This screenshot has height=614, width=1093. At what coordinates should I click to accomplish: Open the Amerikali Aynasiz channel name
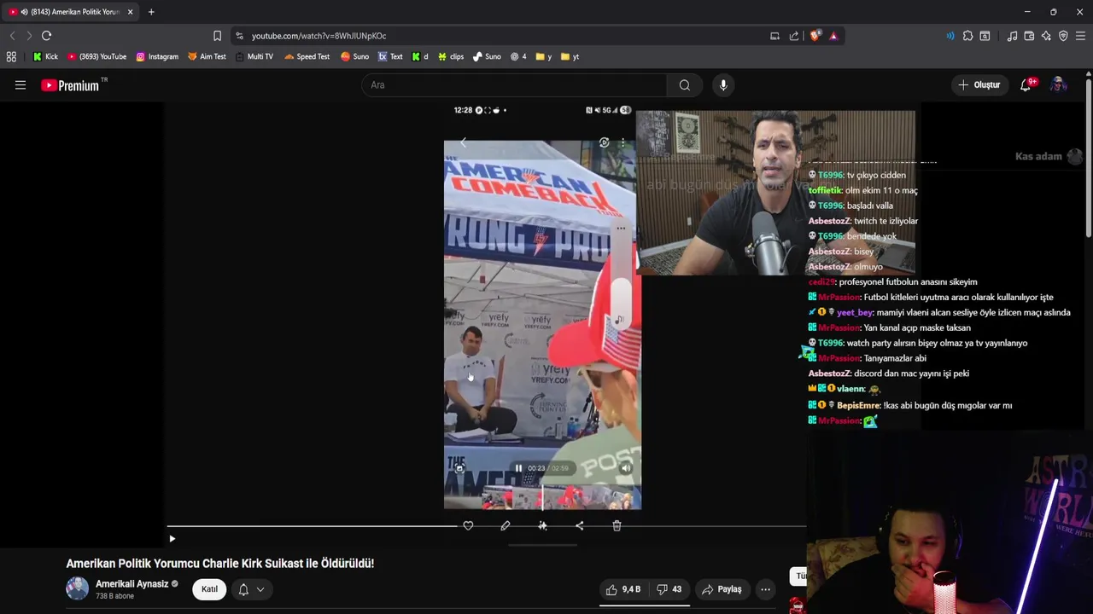[x=132, y=584]
